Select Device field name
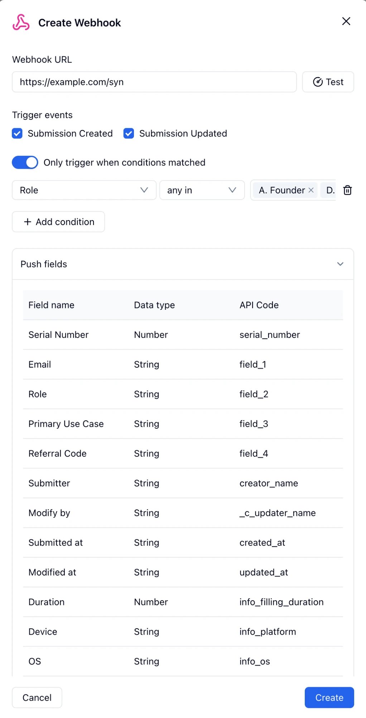This screenshot has height=718, width=366. (x=43, y=632)
